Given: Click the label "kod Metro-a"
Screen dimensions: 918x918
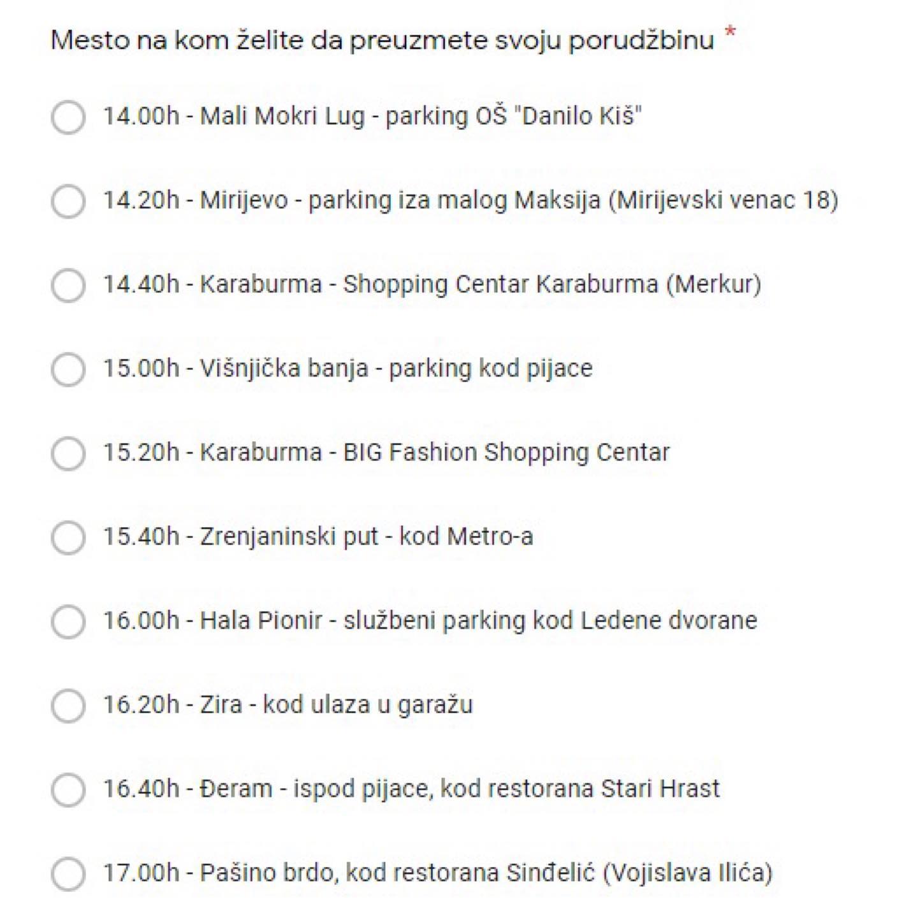Looking at the screenshot, I should [466, 537].
